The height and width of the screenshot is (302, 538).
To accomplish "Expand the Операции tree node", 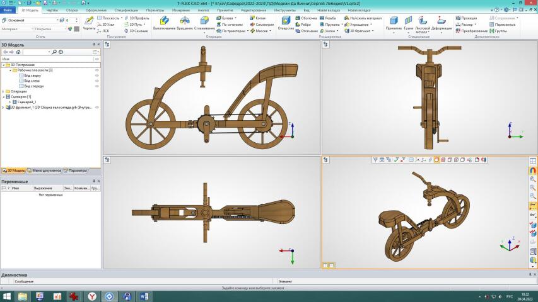I will tap(3, 91).
